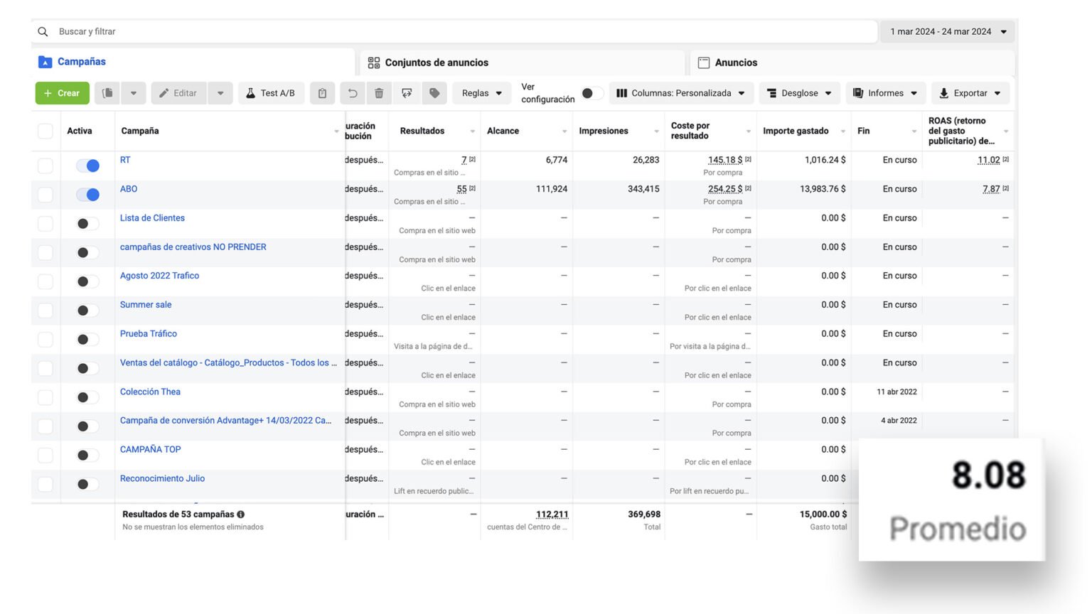Check the select-all header checkbox

point(45,131)
